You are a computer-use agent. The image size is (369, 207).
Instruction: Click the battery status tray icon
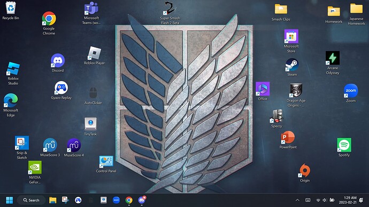(x=332, y=200)
